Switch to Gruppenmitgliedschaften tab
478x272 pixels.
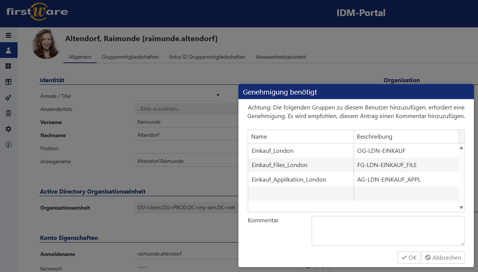130,57
